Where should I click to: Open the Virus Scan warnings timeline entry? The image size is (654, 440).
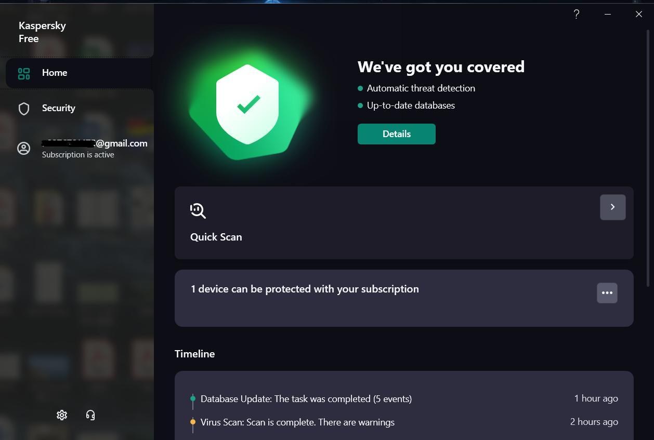coord(297,422)
